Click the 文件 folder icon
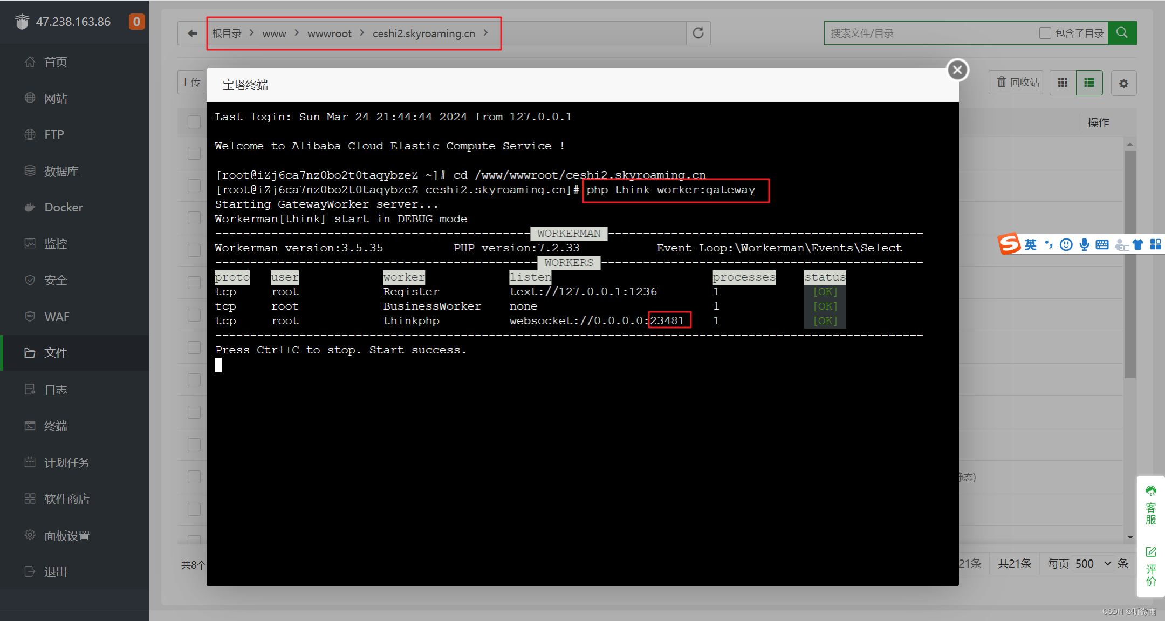The width and height of the screenshot is (1165, 621). tap(30, 353)
